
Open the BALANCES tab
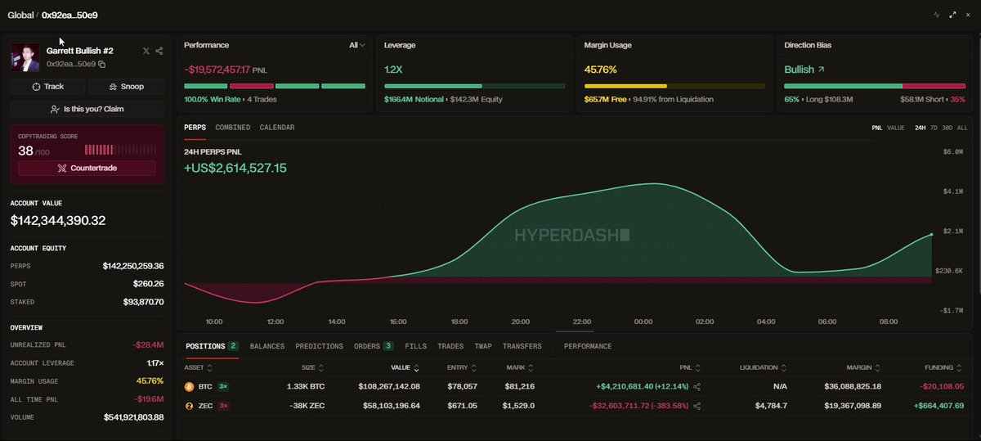click(267, 346)
